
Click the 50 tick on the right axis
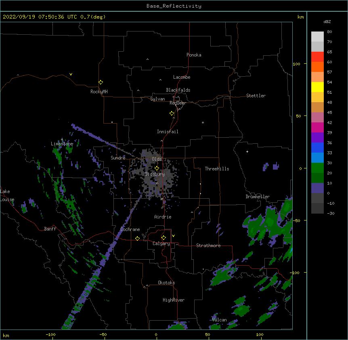[298, 116]
